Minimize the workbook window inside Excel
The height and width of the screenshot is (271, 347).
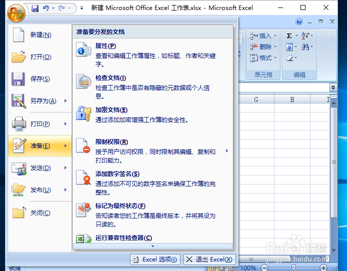click(309, 22)
